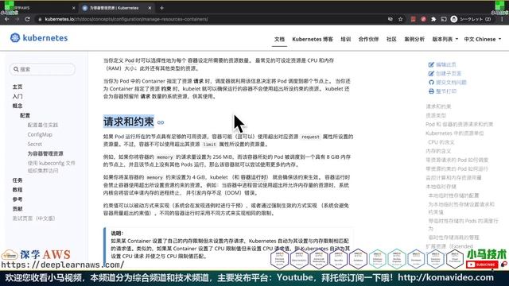Jump to CPU 的含义 in the page outline
509x286 pixels.
(x=441, y=142)
